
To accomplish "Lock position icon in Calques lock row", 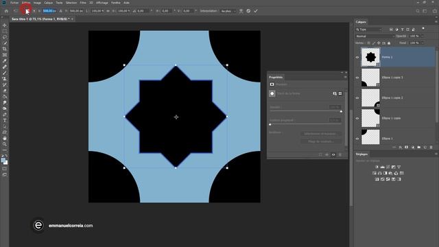I will point(379,43).
